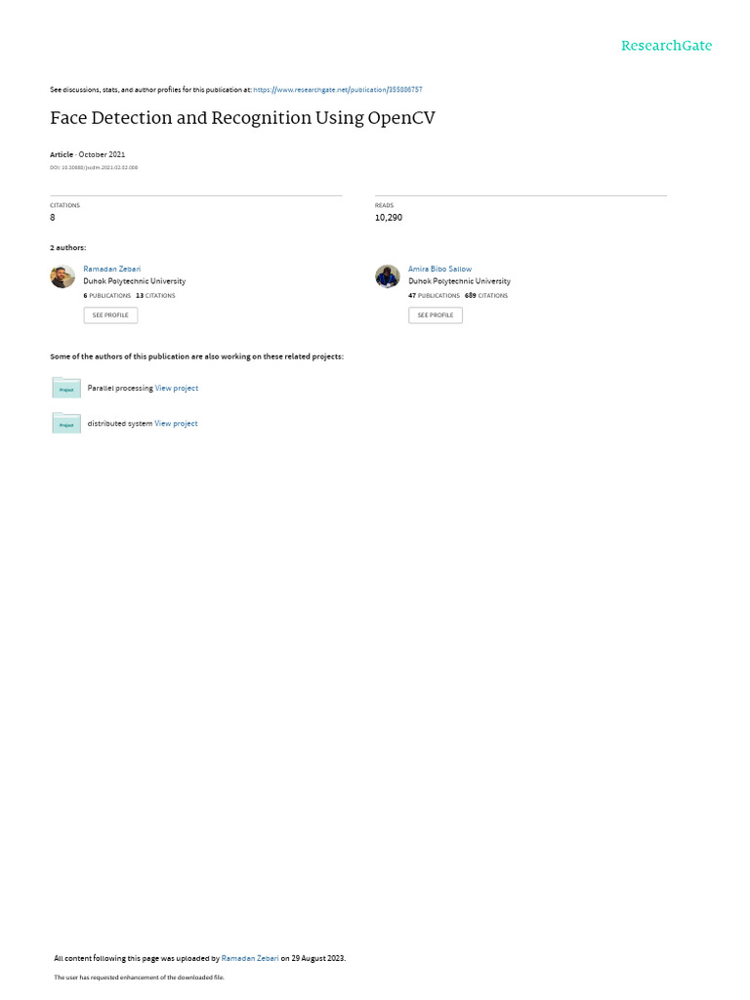Click the DOI text under Article date
Screen dimensions: 750x1000
(x=94, y=168)
